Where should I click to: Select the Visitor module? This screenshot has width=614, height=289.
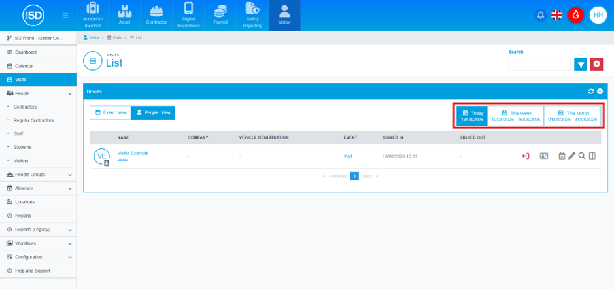pos(284,15)
